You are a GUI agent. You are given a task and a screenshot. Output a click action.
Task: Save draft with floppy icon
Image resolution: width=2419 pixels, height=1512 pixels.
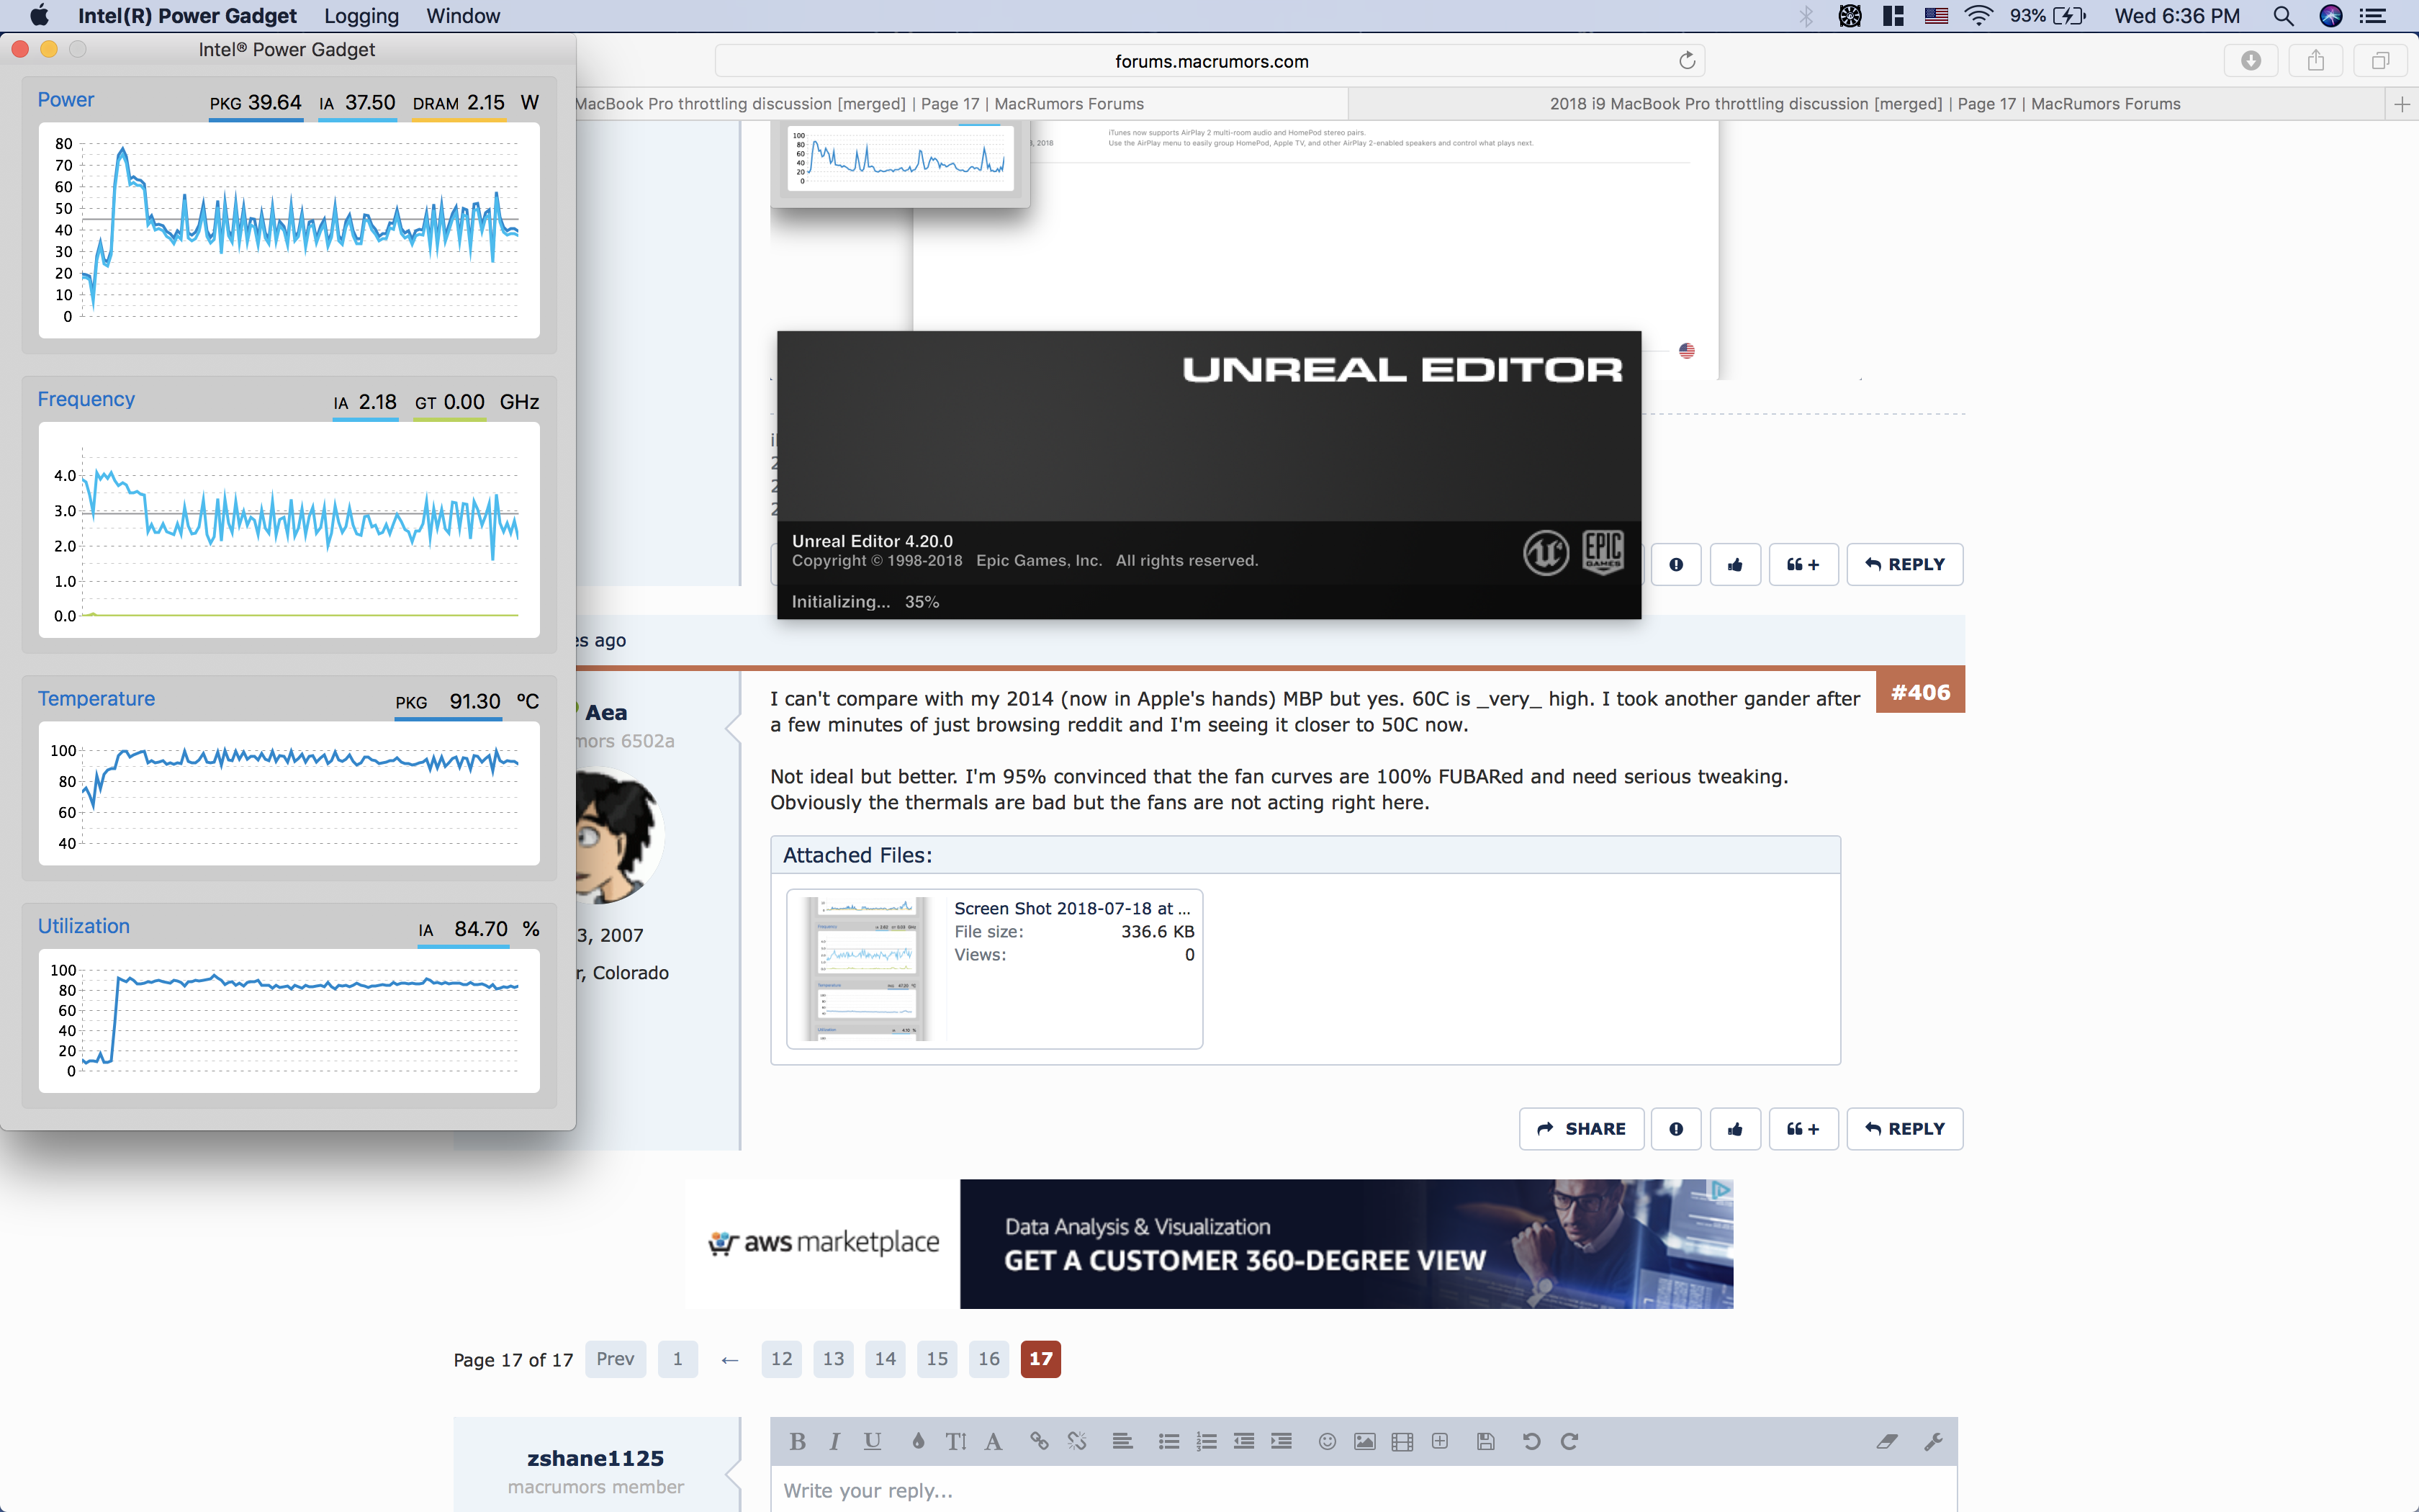click(1485, 1441)
